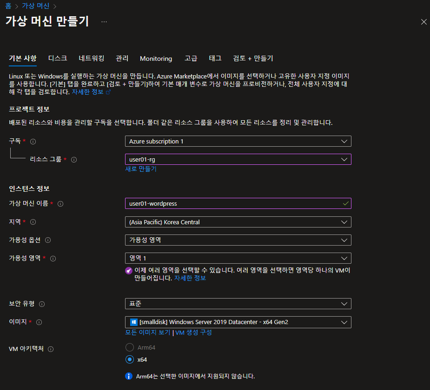The image size is (430, 390).
Task: Click blue info icon by Arm64 notice
Action: (129, 376)
